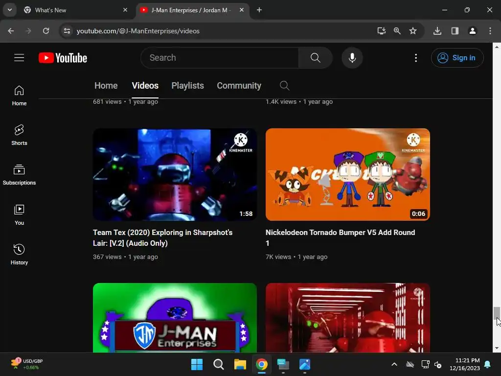The image size is (501, 376).
Task: Open File Explorer from taskbar
Action: 240,364
